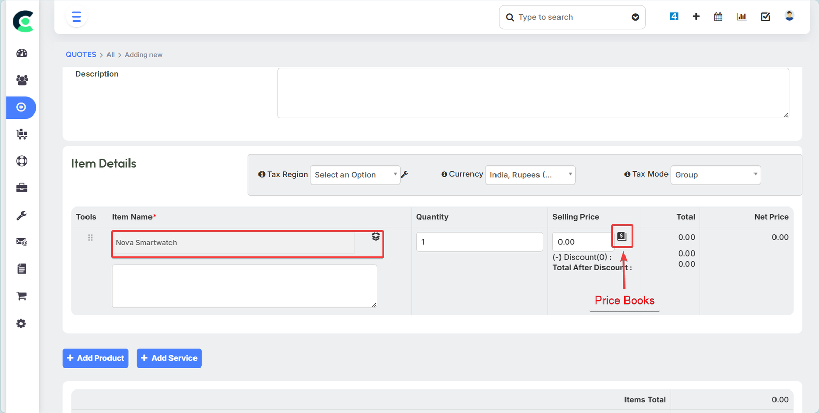Open the calendar icon in top bar

click(x=718, y=17)
